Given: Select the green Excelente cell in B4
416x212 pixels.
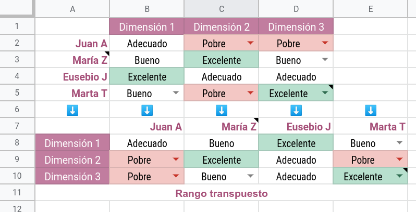Looking at the screenshot, I should [x=146, y=76].
